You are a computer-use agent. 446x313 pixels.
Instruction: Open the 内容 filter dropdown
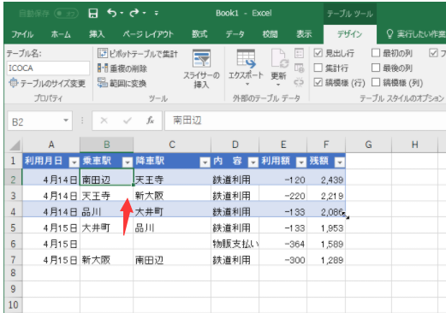253,162
